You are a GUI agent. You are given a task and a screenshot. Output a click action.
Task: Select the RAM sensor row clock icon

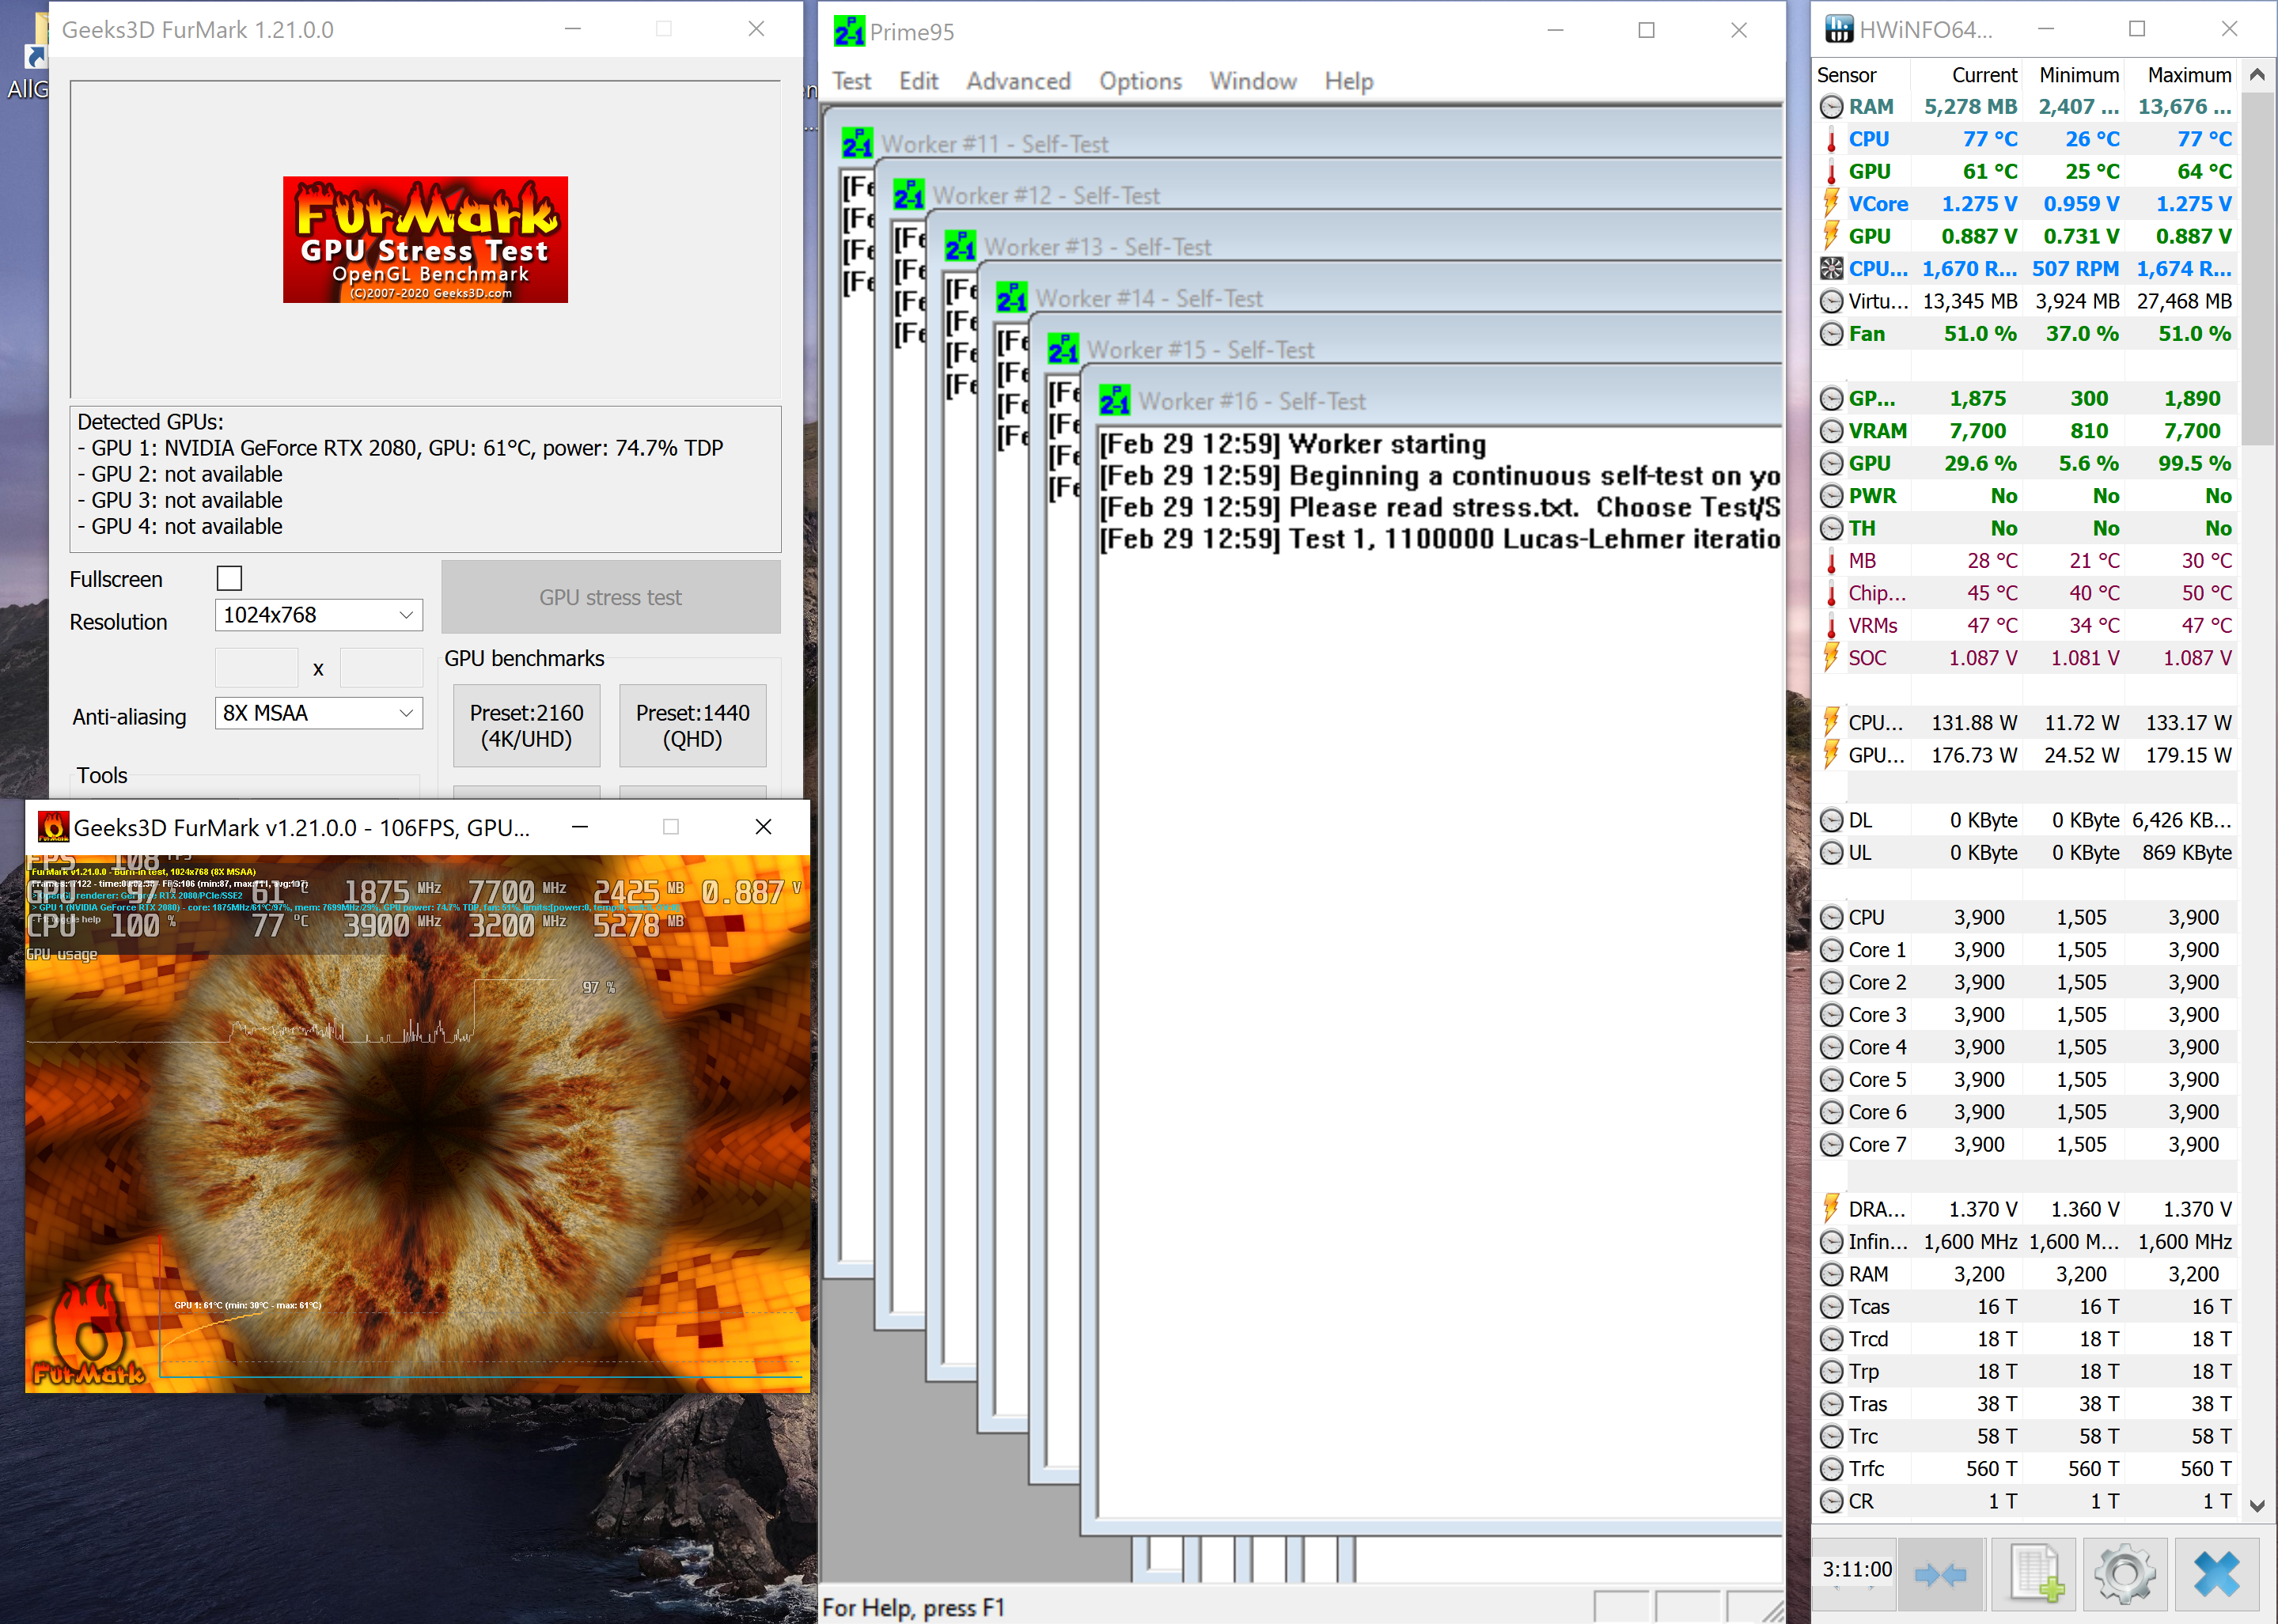(1831, 106)
